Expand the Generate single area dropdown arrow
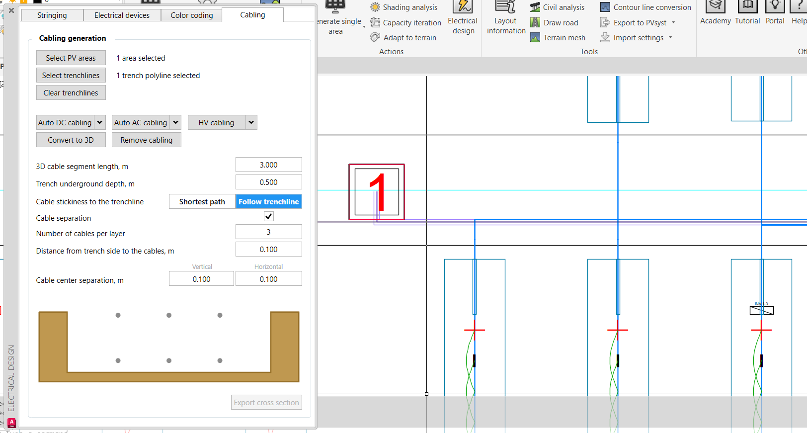The image size is (807, 433). pos(364,26)
